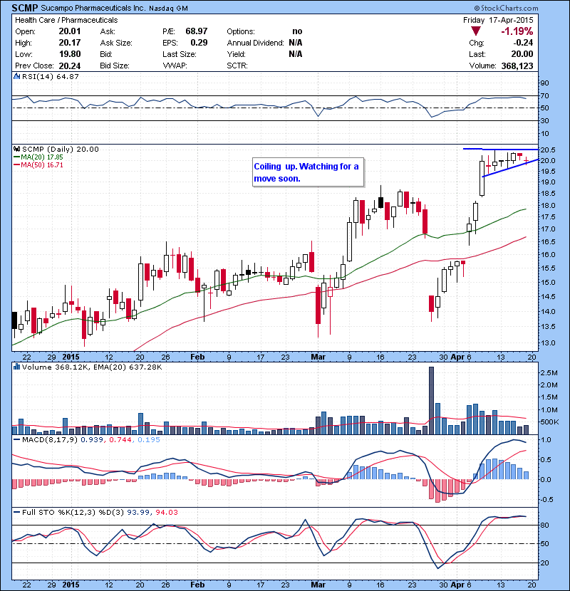Viewport: 570px width, 591px height.
Task: Click the EPS value 0.29
Action: pos(199,42)
